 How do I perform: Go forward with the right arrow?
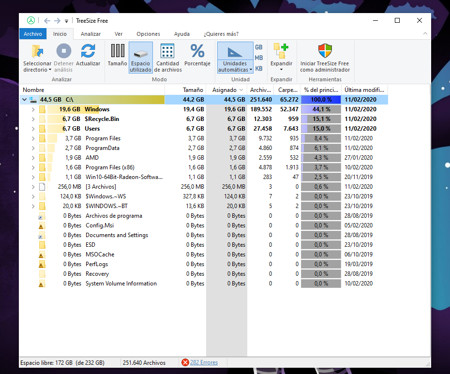coord(57,21)
